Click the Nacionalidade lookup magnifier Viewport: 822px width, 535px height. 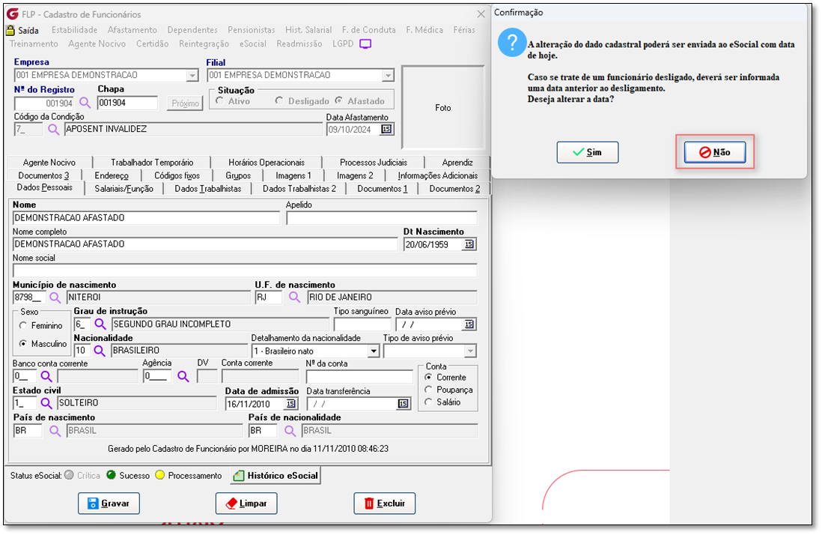point(100,351)
